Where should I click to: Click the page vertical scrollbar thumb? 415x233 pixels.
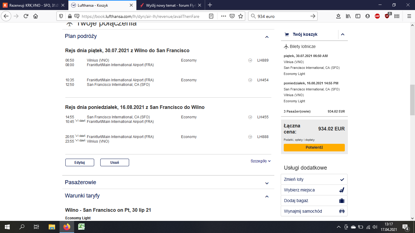[412, 100]
